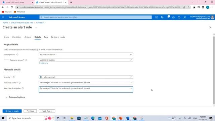
Task: Open the Severity dropdown
Action: click(x=86, y=77)
